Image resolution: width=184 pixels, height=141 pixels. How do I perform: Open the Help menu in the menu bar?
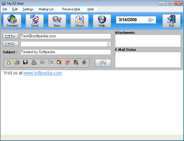pyautogui.click(x=91, y=9)
